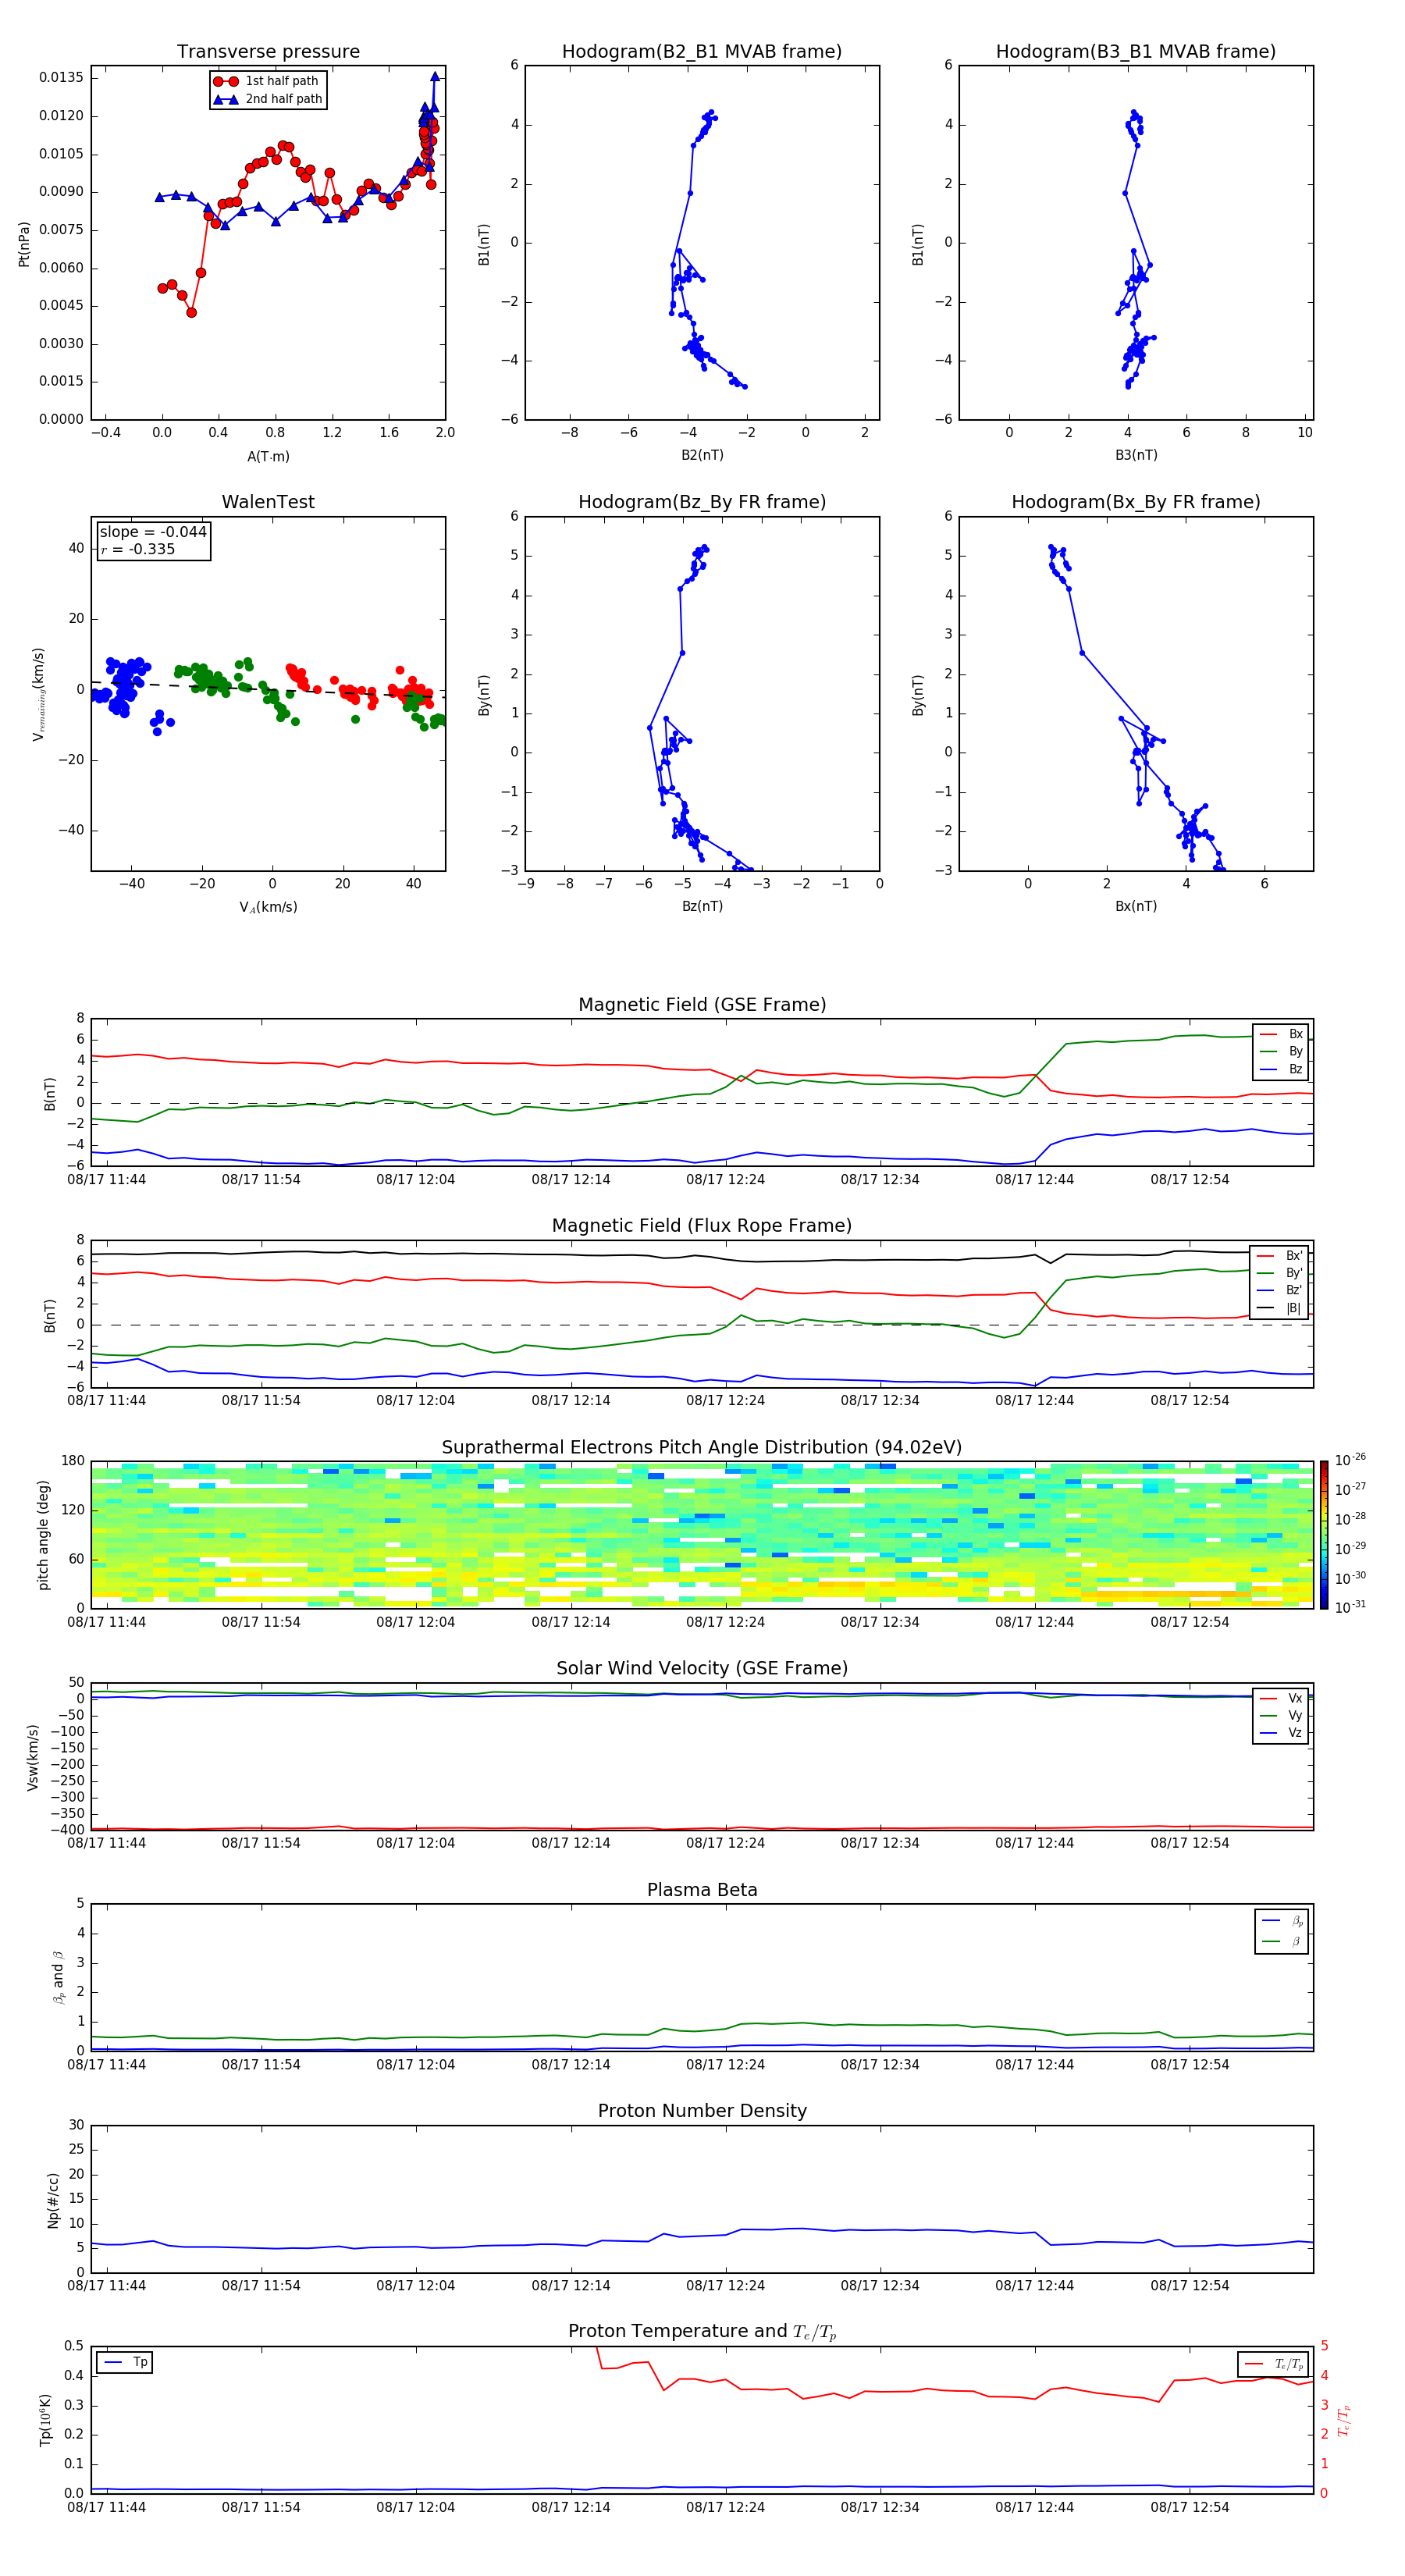Screen dimensions: 1405x2576
Task: Click the red 'Te/Tp' right y-axis label
Action: pos(1343,2420)
